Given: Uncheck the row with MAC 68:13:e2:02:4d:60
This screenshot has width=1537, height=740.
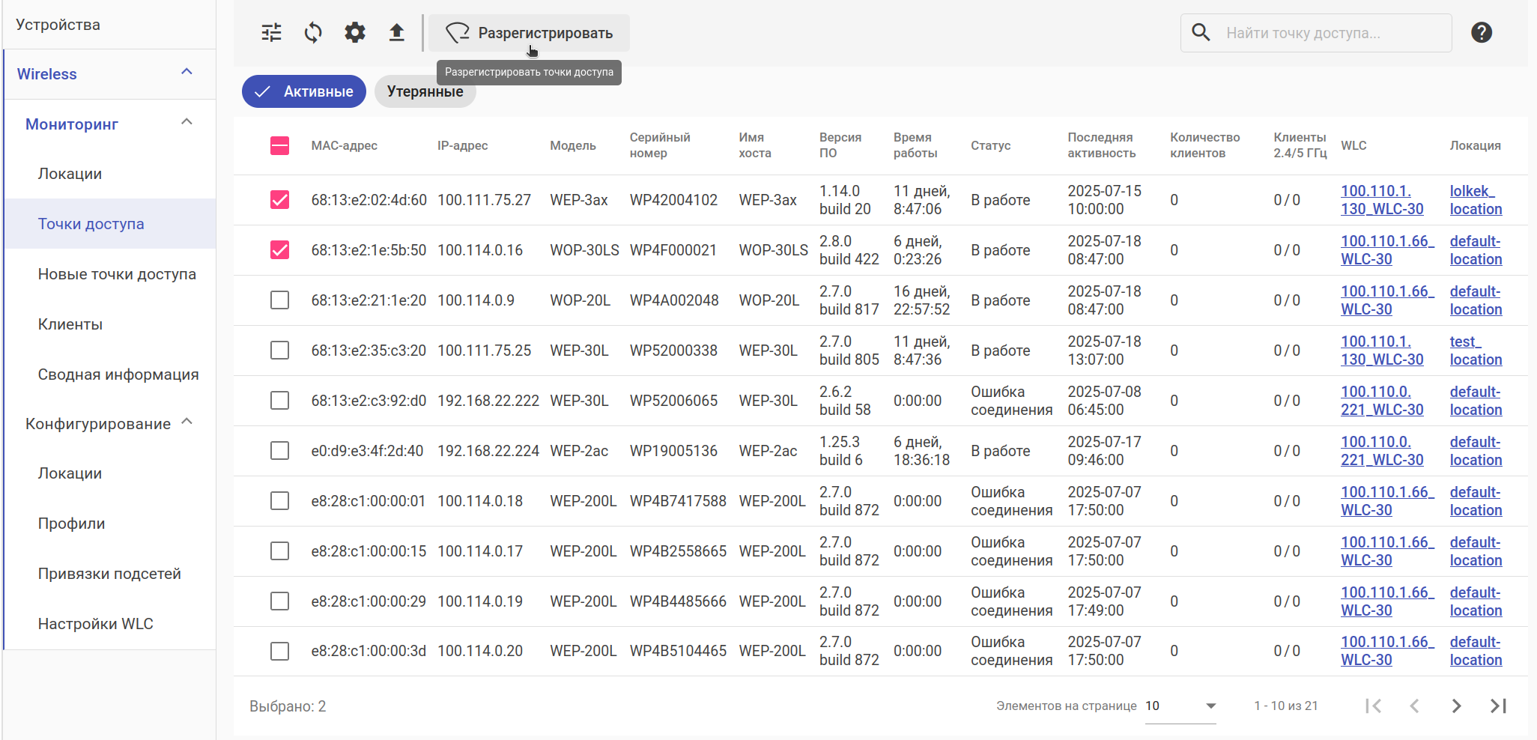Looking at the screenshot, I should click(x=279, y=200).
